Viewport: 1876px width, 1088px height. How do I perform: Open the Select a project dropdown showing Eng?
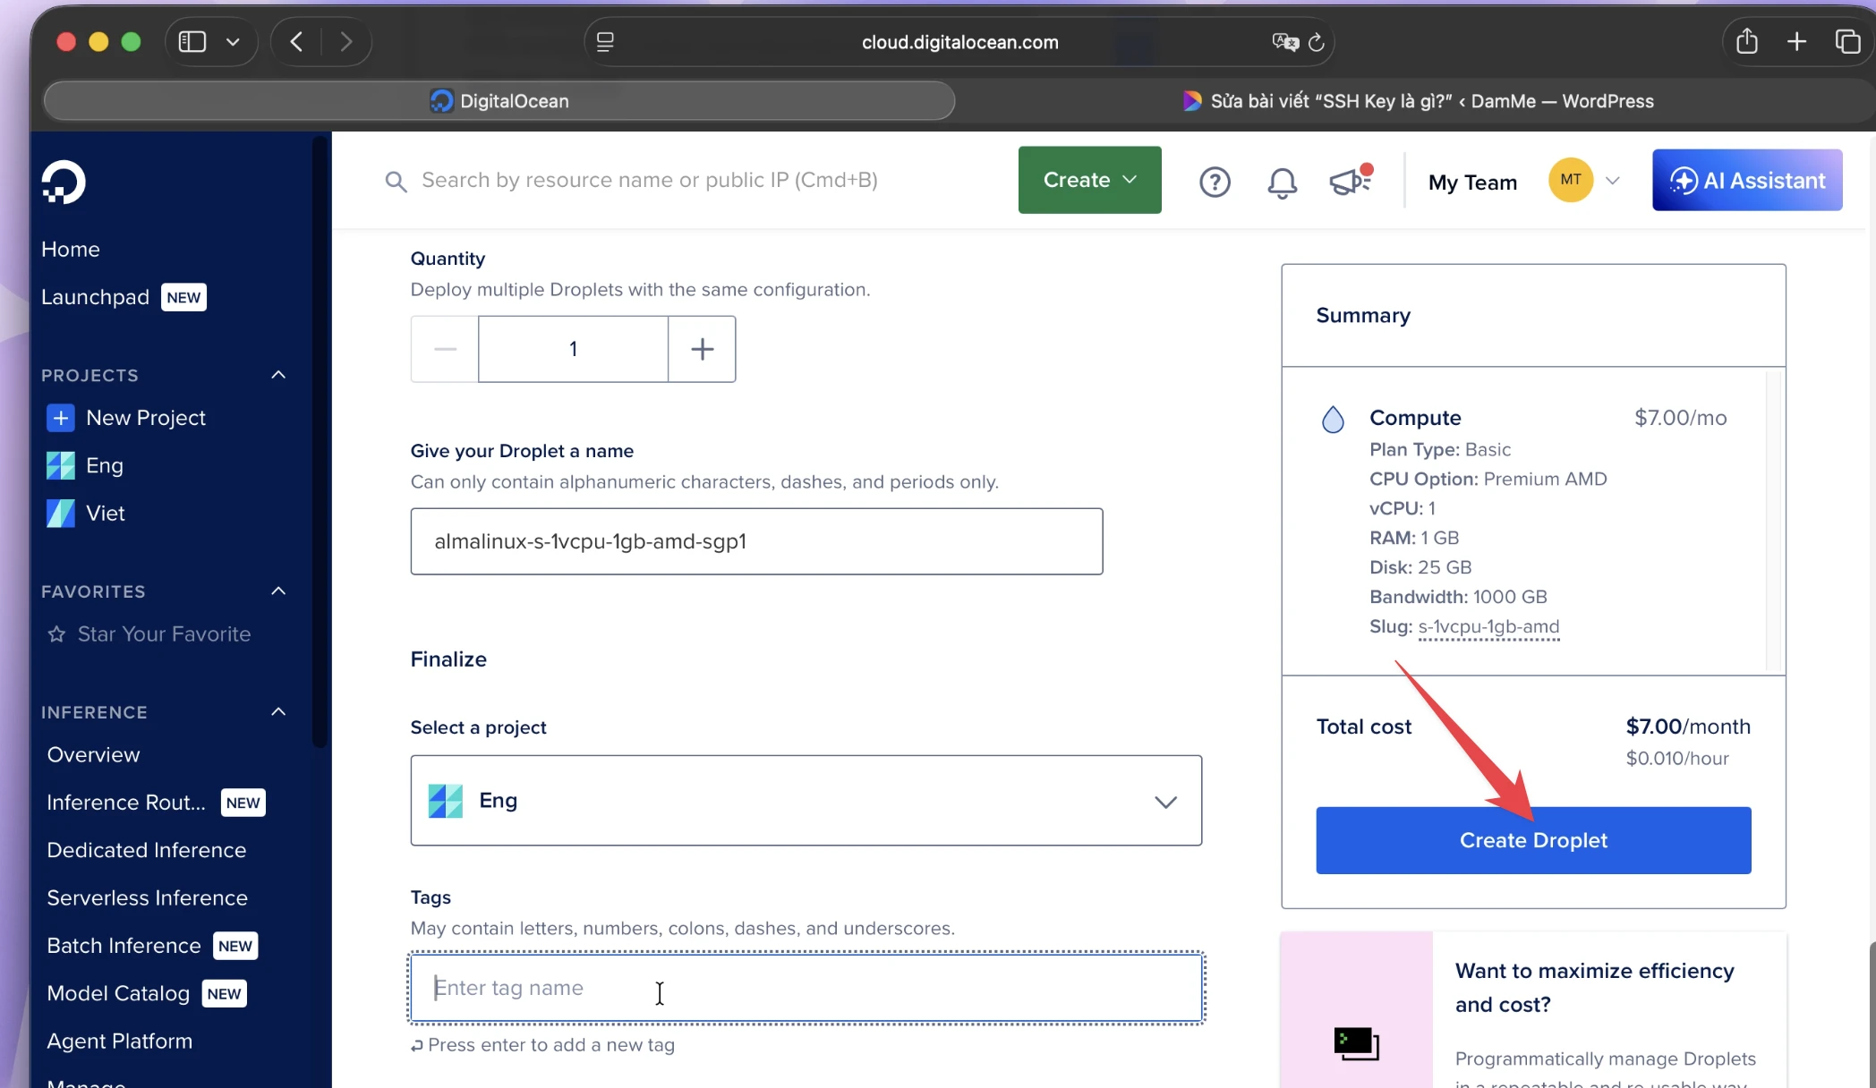click(x=806, y=801)
